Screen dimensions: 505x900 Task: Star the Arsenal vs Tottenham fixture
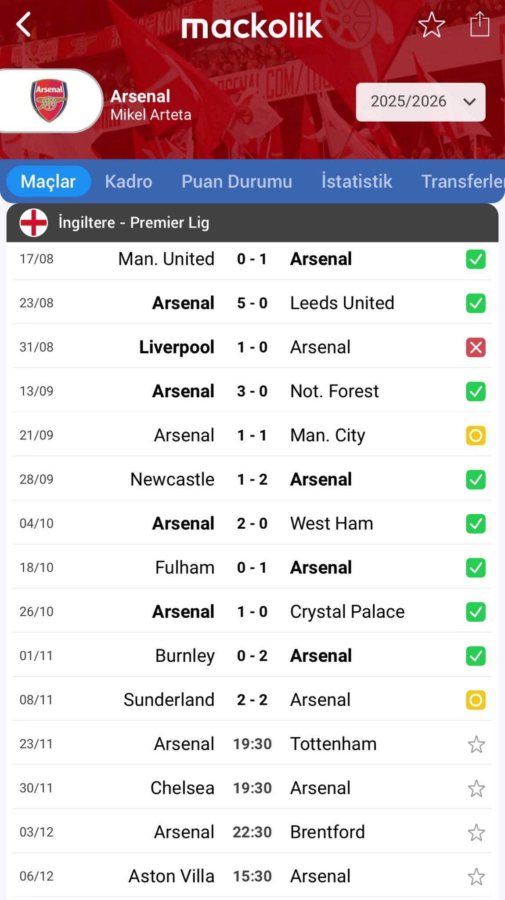pos(476,744)
